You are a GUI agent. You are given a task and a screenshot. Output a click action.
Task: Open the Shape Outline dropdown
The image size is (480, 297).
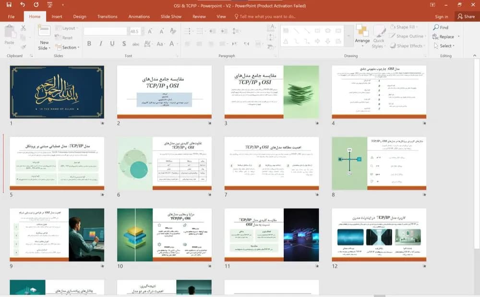click(x=408, y=36)
